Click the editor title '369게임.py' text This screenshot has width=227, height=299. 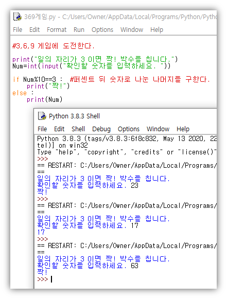click(x=40, y=17)
